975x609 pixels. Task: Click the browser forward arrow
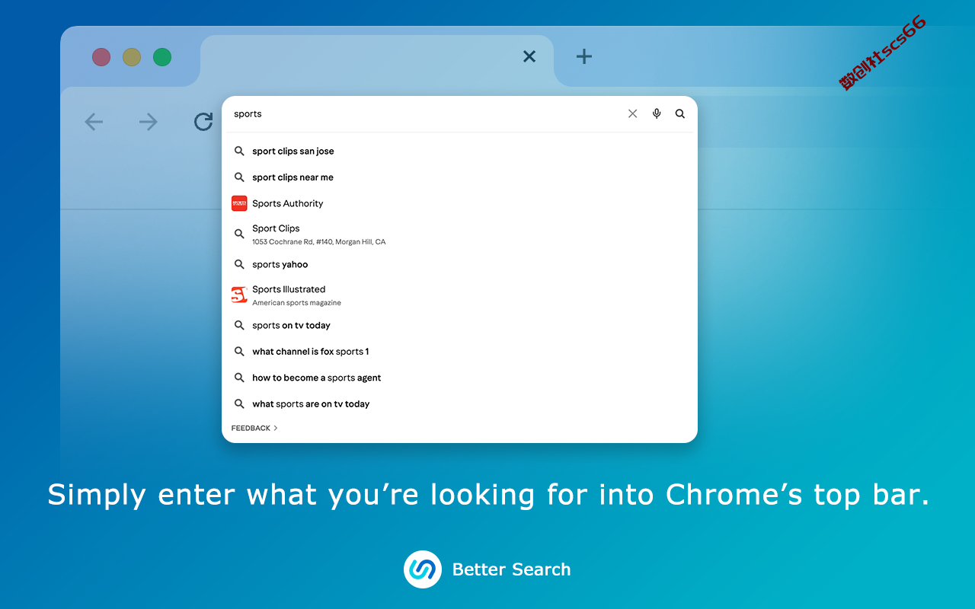(x=149, y=122)
